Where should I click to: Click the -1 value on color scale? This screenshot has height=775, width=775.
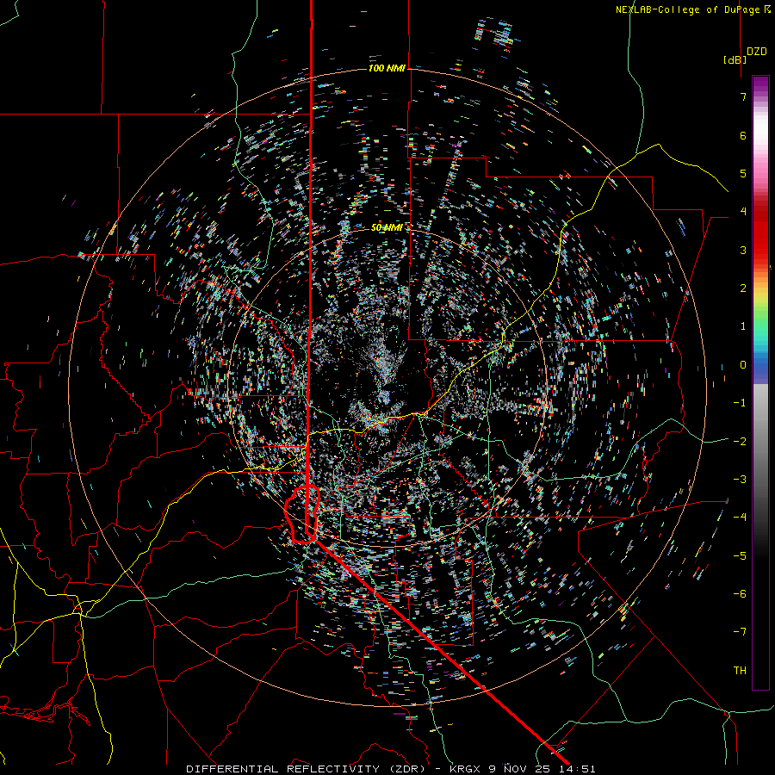(x=740, y=403)
